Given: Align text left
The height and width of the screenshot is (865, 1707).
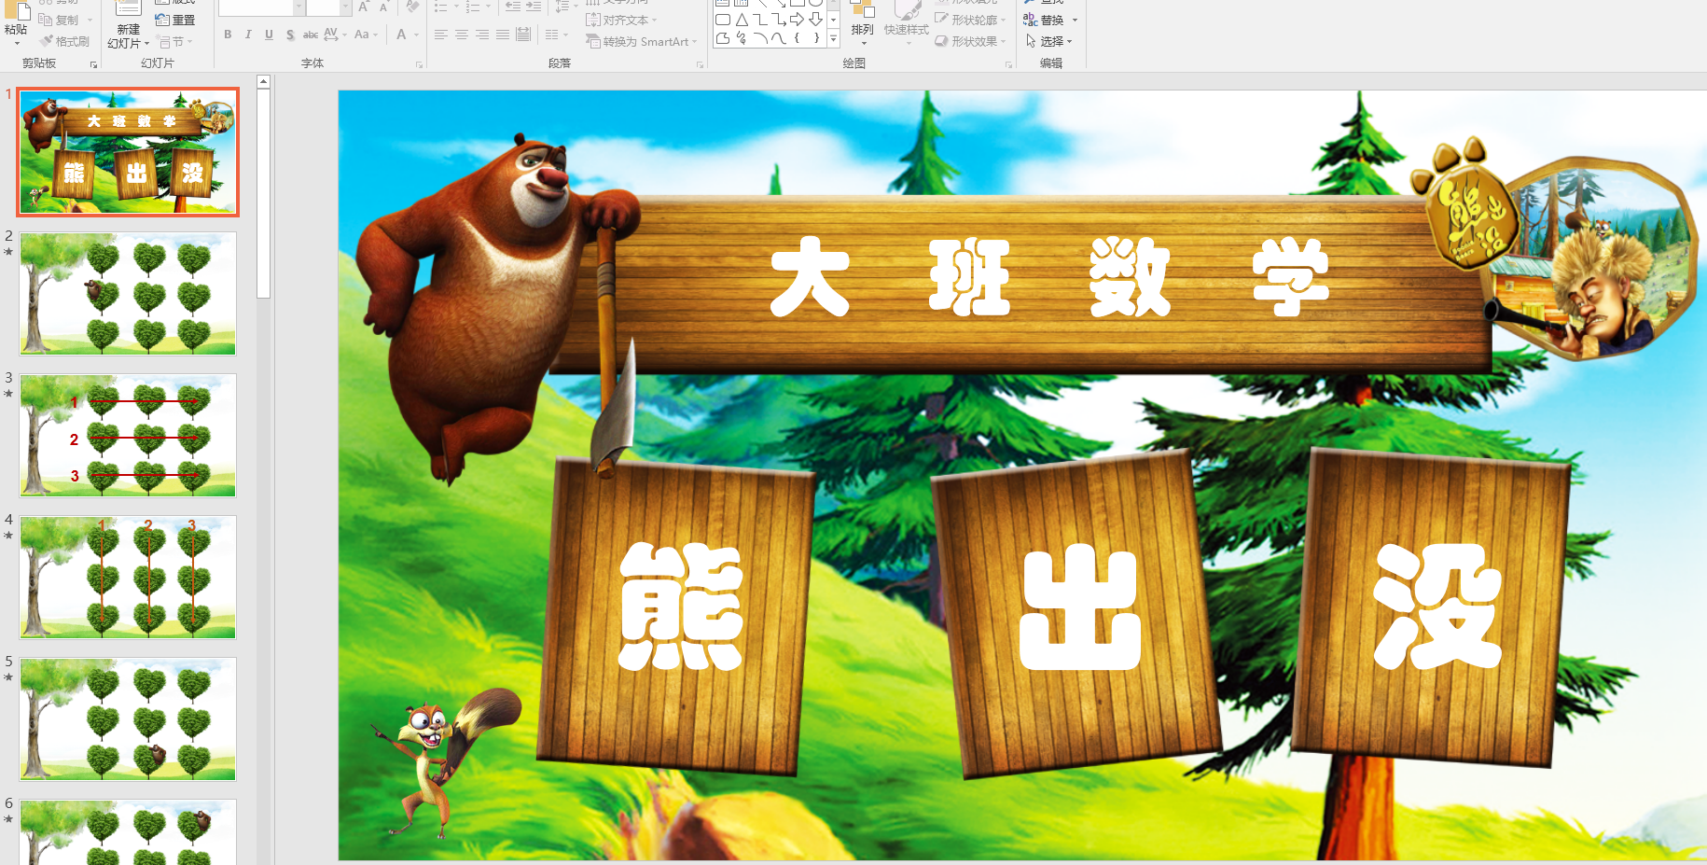Looking at the screenshot, I should click(x=441, y=35).
